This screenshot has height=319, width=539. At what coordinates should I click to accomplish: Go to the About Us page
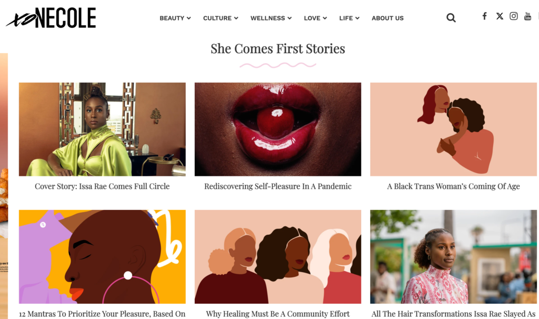click(387, 18)
